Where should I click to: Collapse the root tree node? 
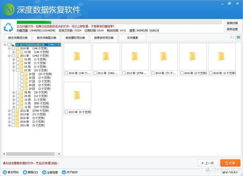point(5,45)
